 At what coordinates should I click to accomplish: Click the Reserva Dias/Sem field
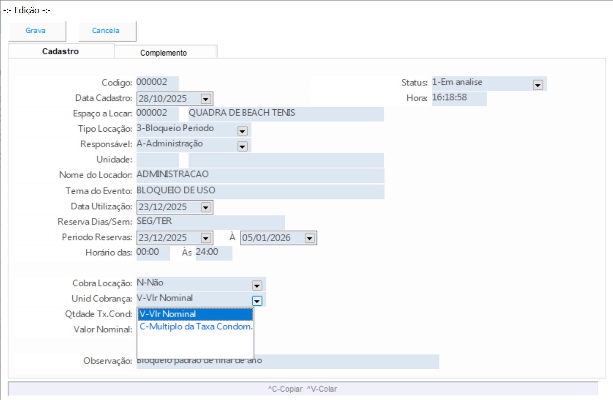click(x=210, y=222)
